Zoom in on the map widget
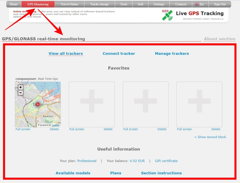The width and height of the screenshot is (240, 183). tap(20, 87)
